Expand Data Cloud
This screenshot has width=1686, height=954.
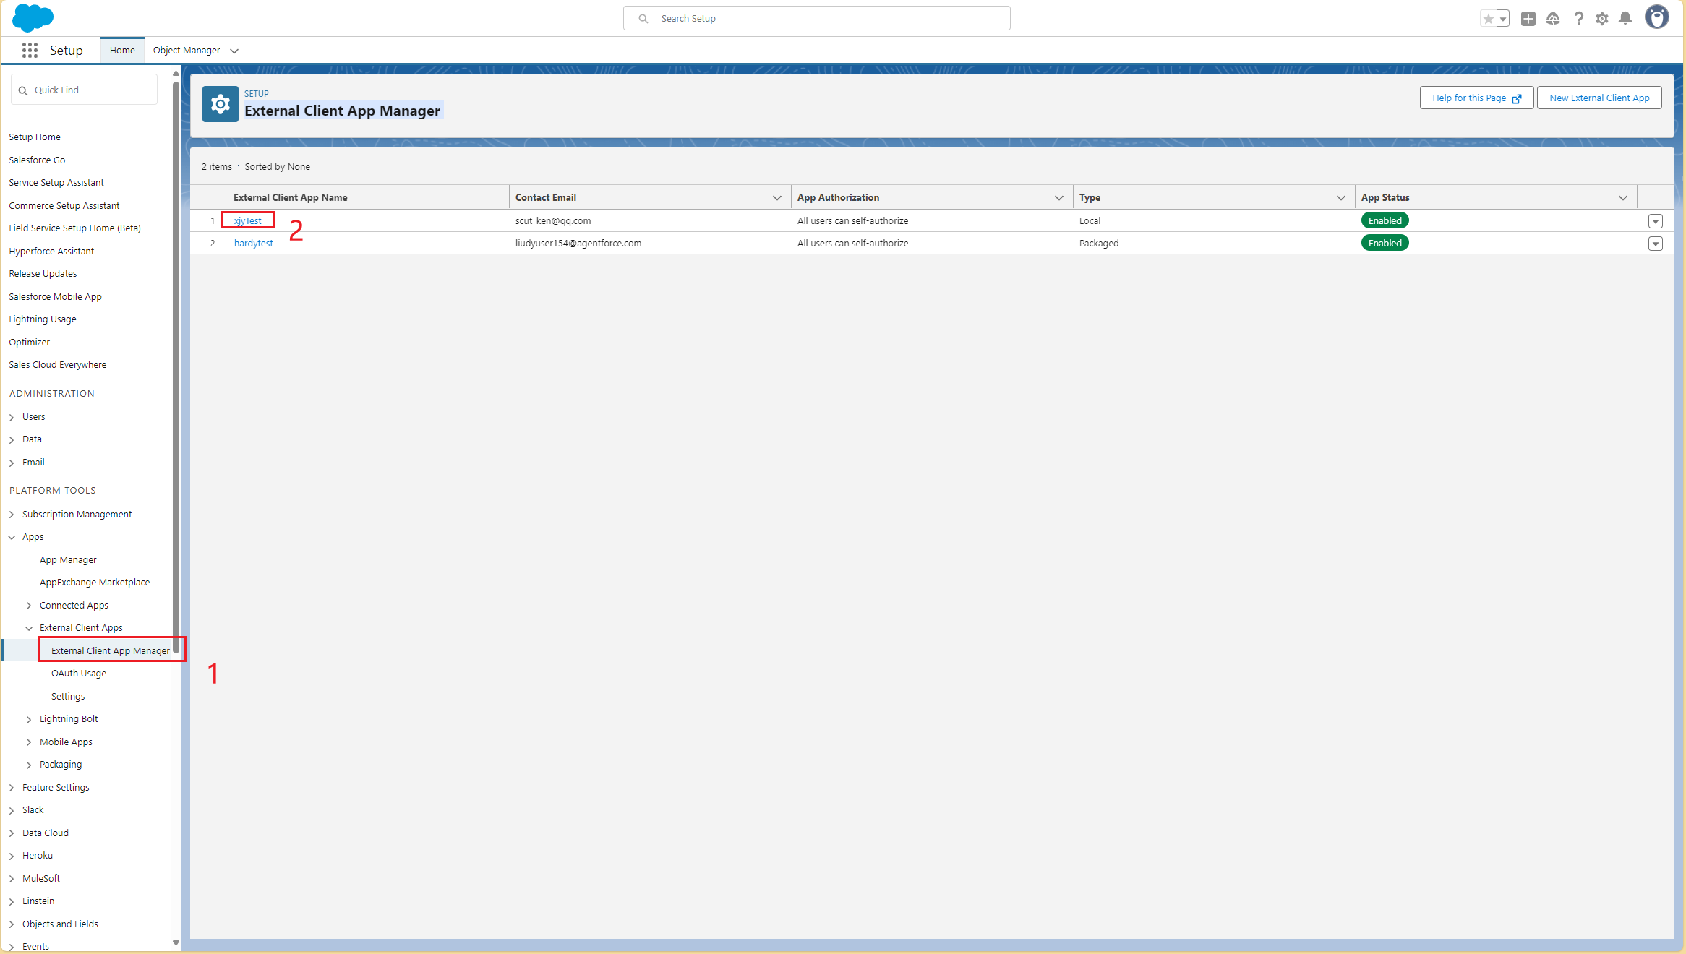click(12, 833)
